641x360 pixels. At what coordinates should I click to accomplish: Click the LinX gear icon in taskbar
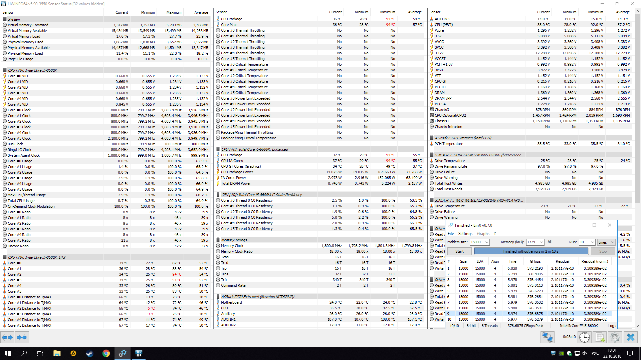123,353
